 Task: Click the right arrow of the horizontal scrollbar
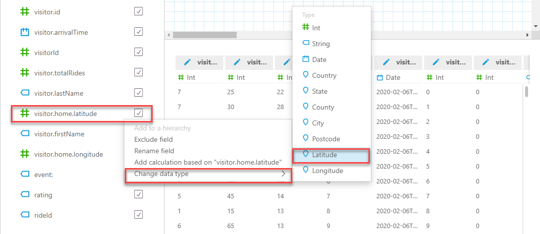(x=527, y=35)
